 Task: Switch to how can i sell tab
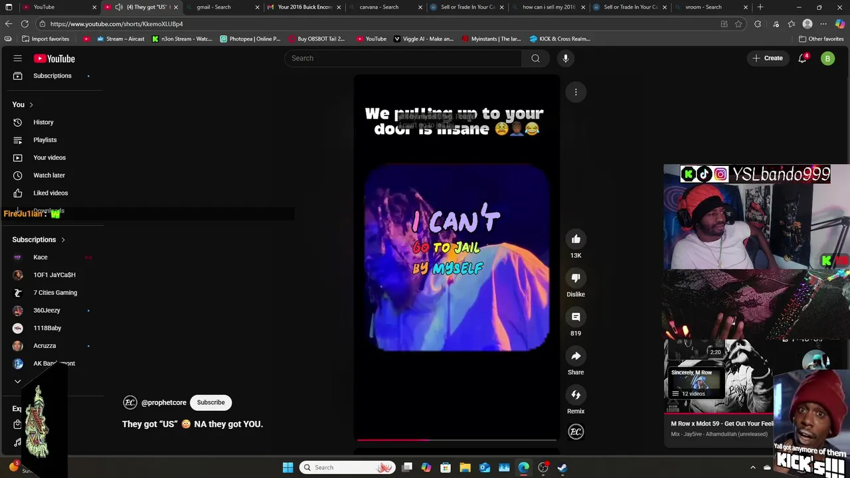(549, 7)
